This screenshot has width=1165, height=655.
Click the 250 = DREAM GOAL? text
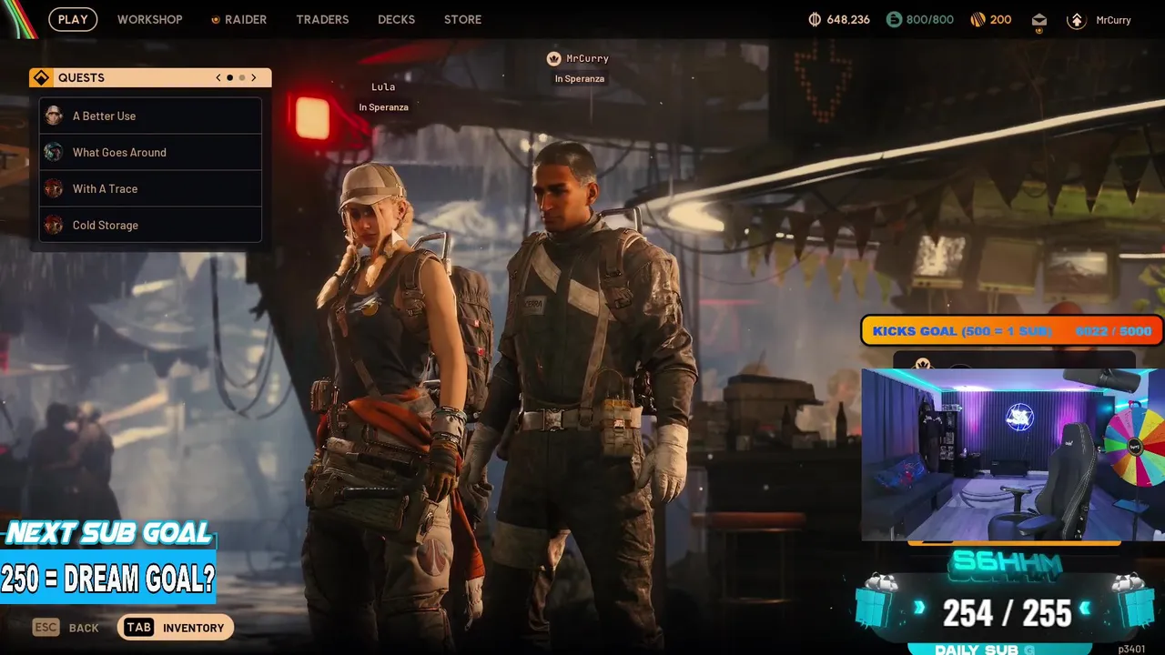pos(107,578)
